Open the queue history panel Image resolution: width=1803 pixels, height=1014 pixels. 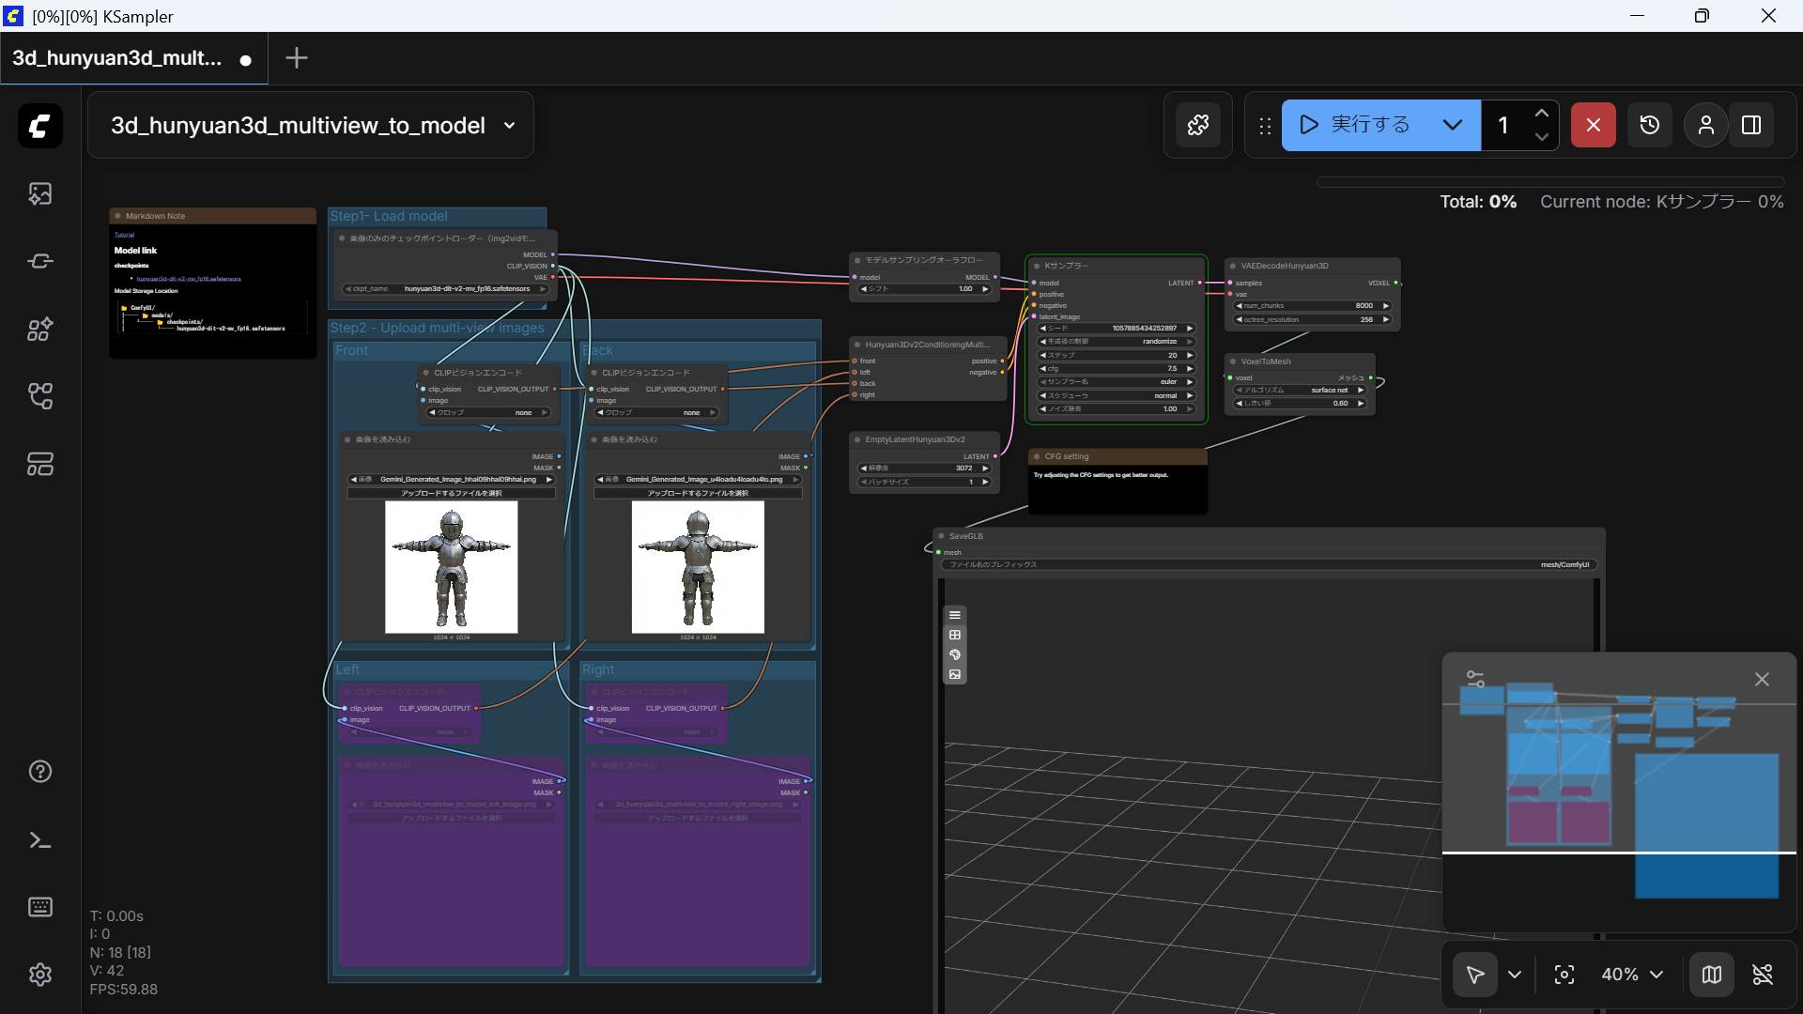(1649, 125)
